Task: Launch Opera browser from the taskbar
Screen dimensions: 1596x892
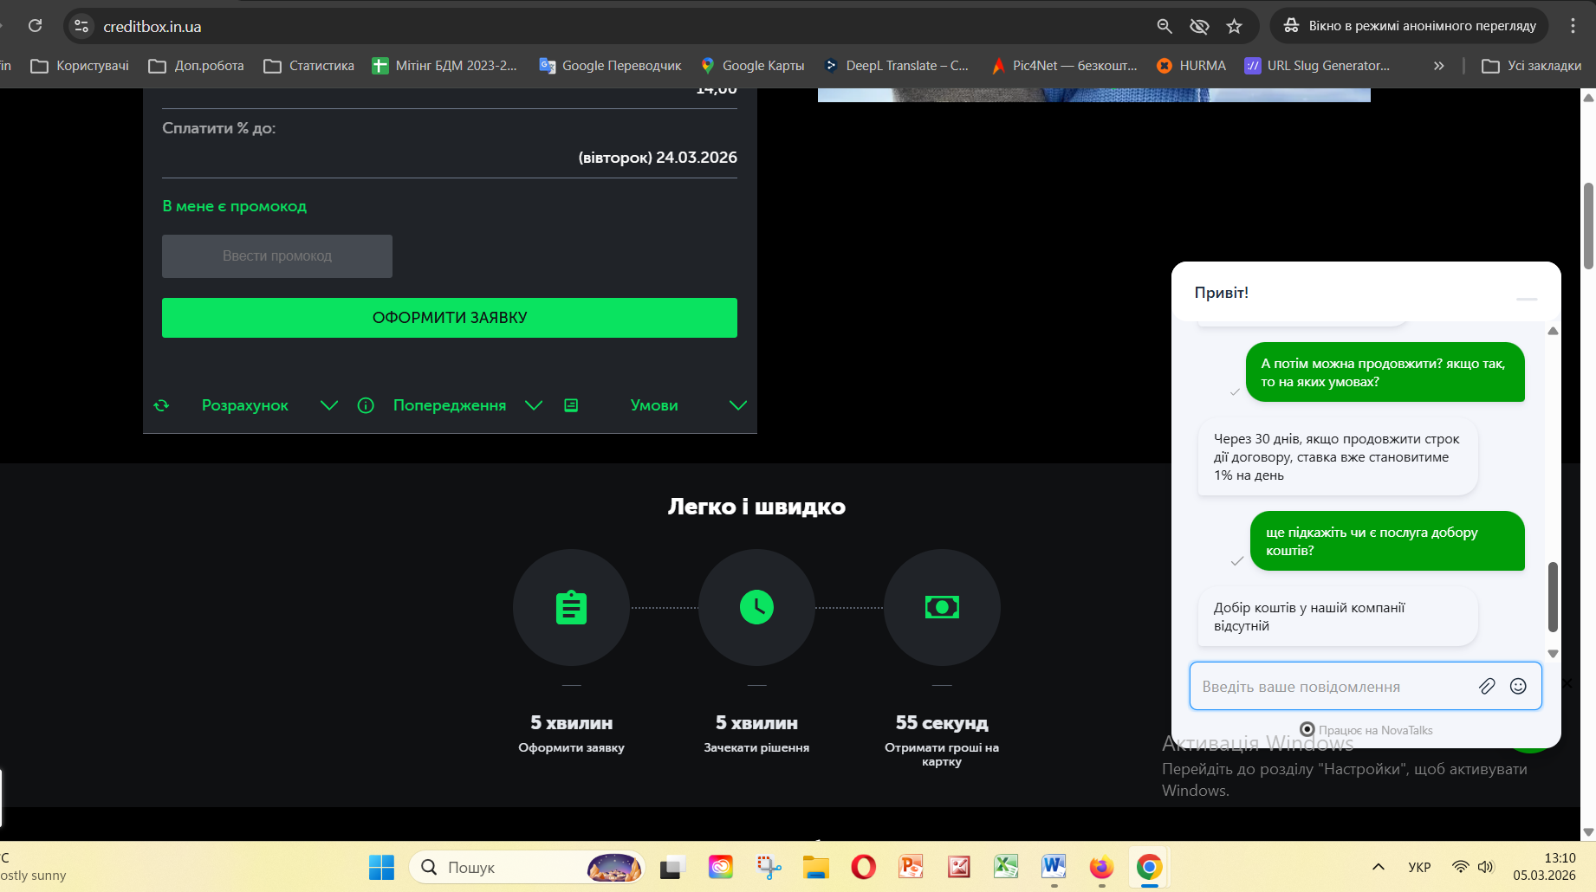Action: [x=864, y=867]
